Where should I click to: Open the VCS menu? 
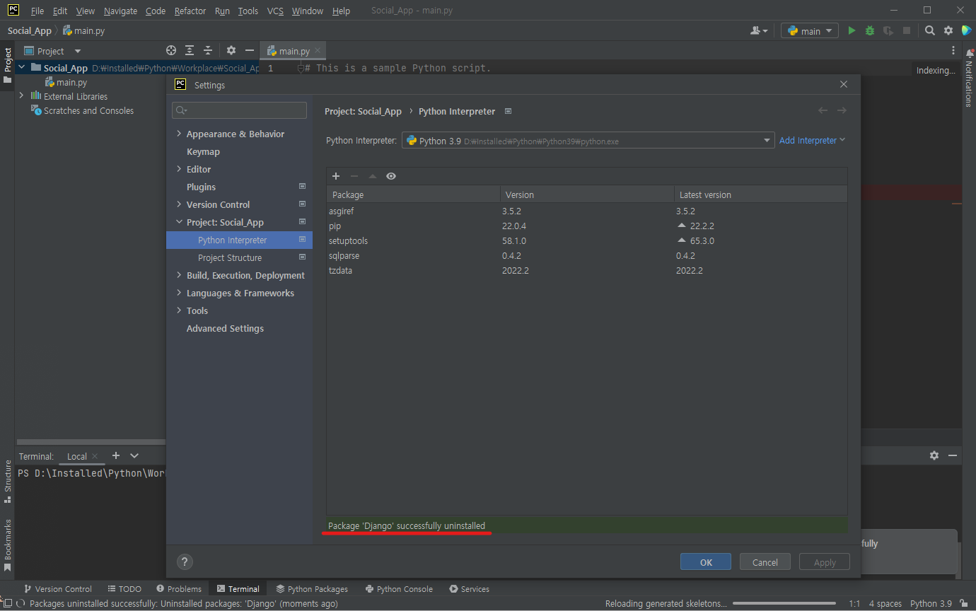(x=275, y=11)
